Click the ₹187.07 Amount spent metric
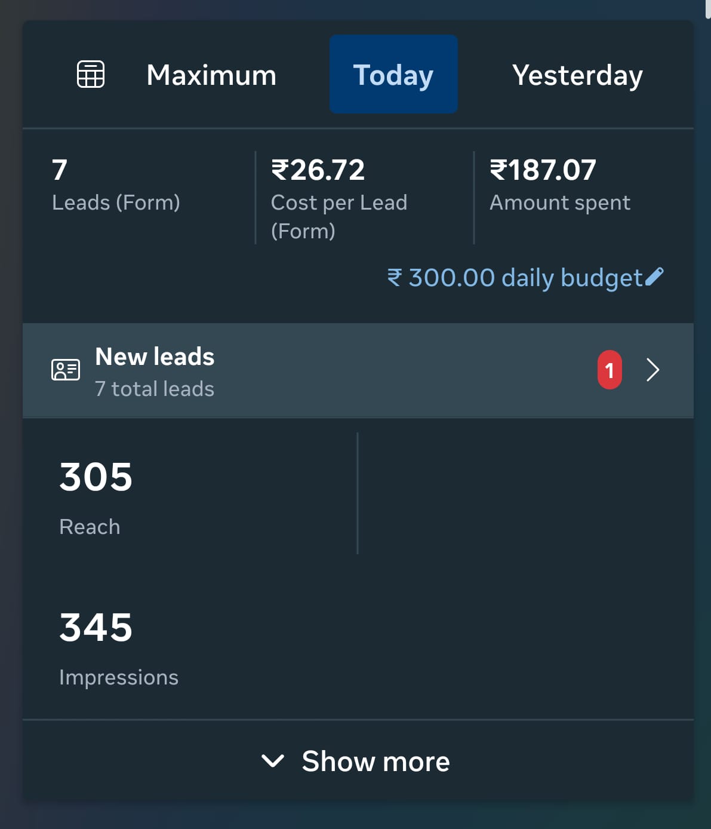The width and height of the screenshot is (711, 829). point(559,185)
